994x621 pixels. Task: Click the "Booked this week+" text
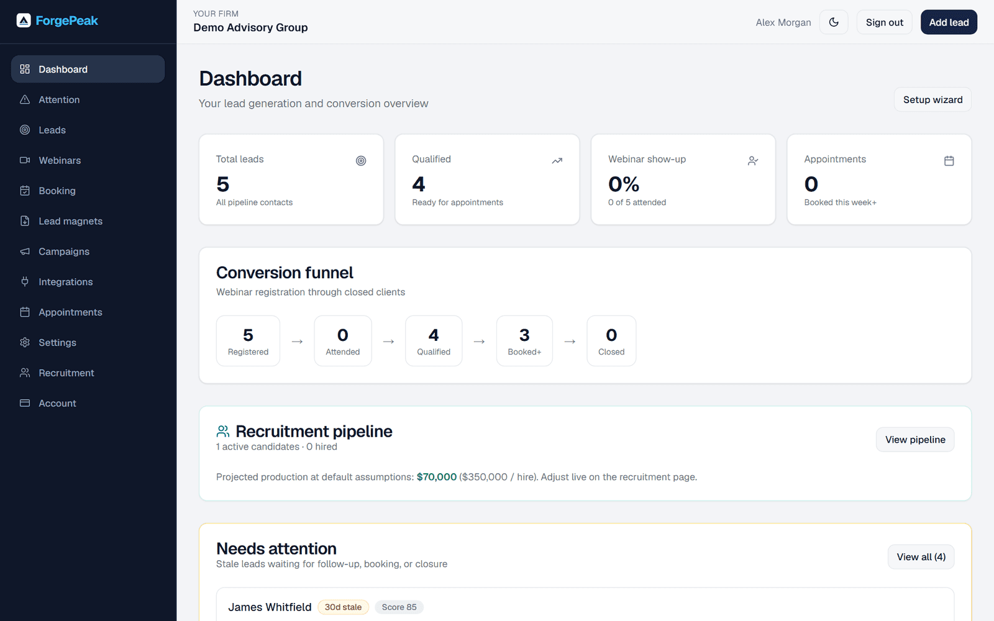[x=840, y=202]
